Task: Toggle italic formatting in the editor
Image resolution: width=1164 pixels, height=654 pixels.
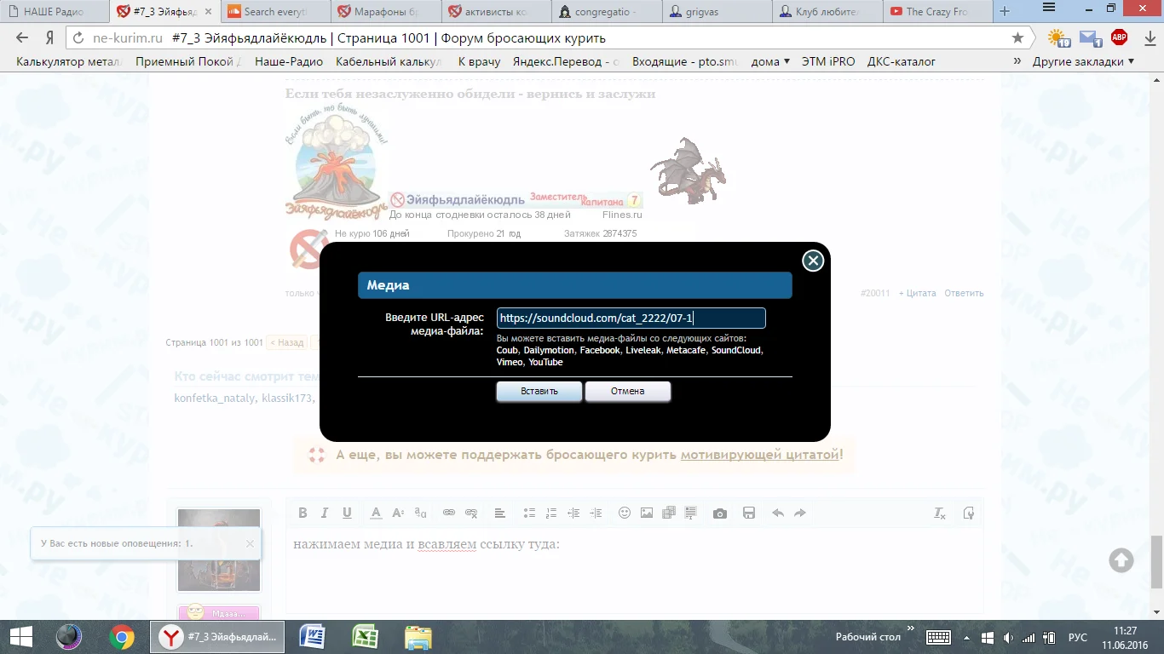Action: (325, 513)
